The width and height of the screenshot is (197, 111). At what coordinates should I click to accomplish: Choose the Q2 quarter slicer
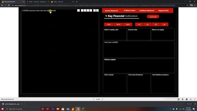click(x=147, y=25)
